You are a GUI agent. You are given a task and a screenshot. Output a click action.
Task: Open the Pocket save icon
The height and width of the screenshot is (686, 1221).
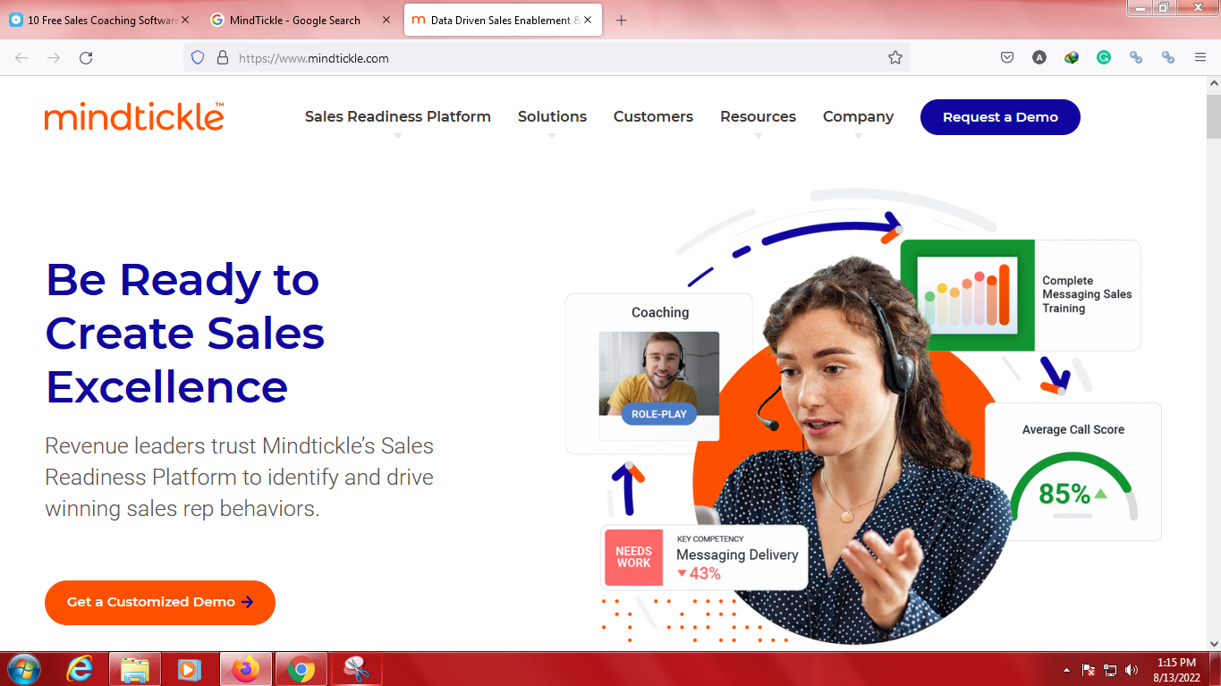1007,57
